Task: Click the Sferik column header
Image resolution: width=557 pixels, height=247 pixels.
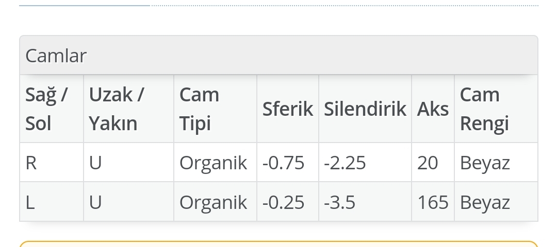Action: point(288,109)
